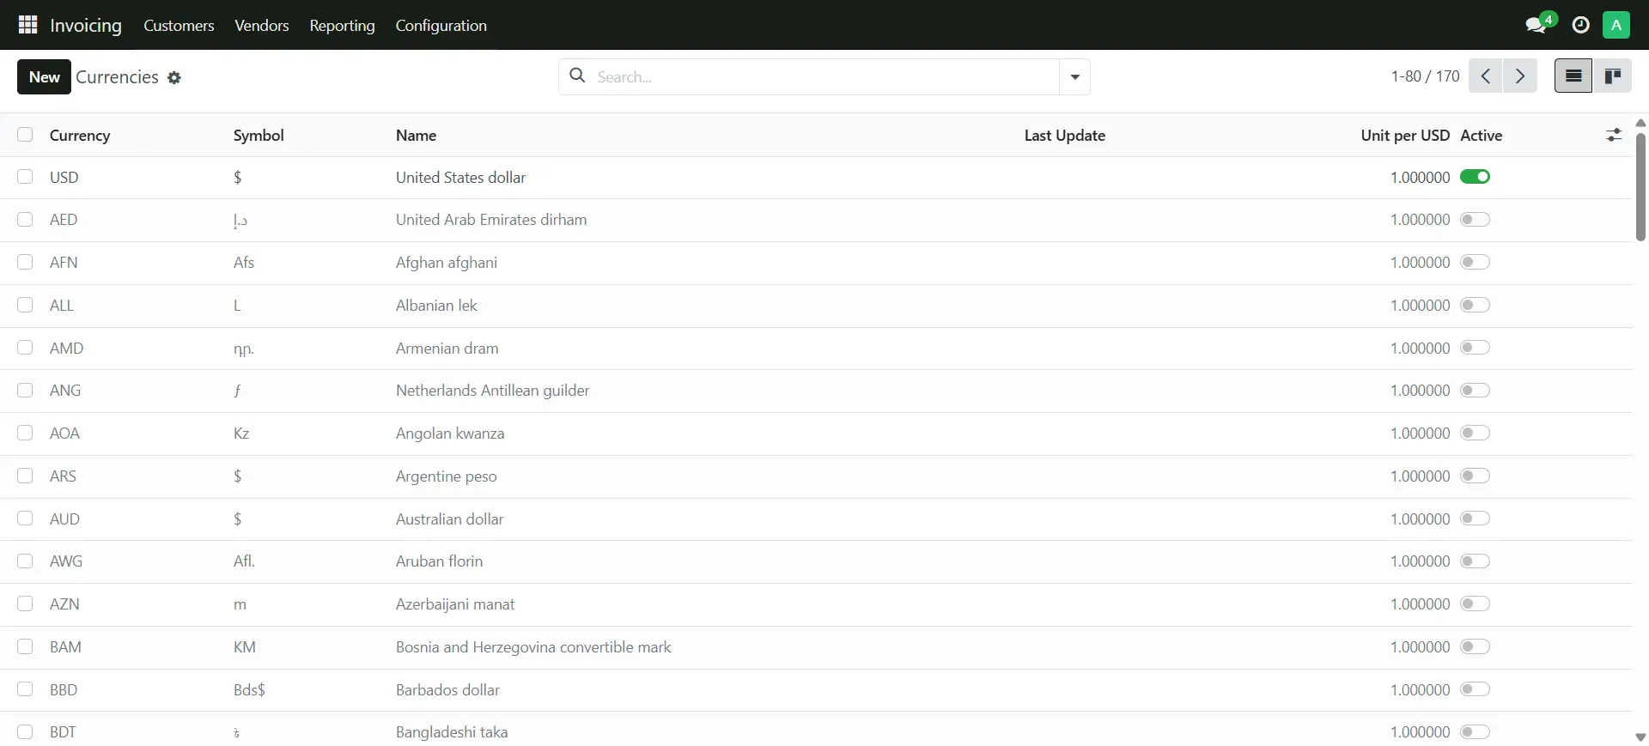Image resolution: width=1649 pixels, height=746 pixels.
Task: Open the conversations chat icon
Action: (1536, 25)
